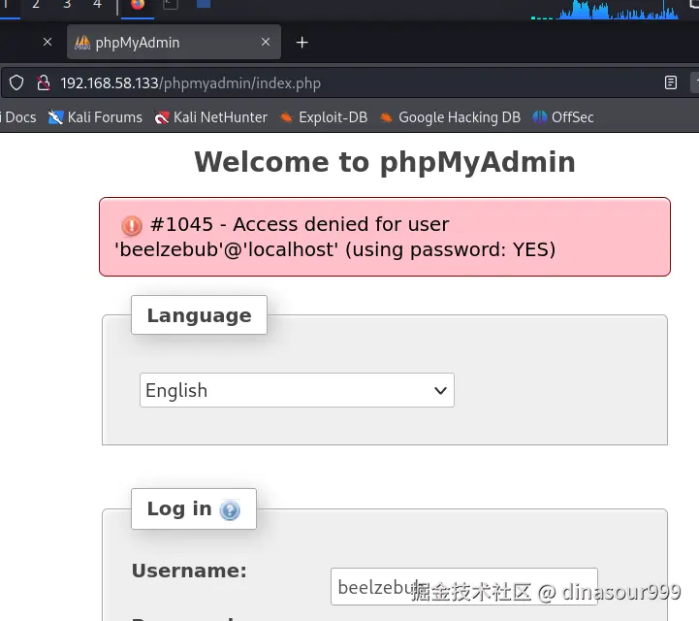
Task: Open OffSec bookmark
Action: tap(563, 117)
